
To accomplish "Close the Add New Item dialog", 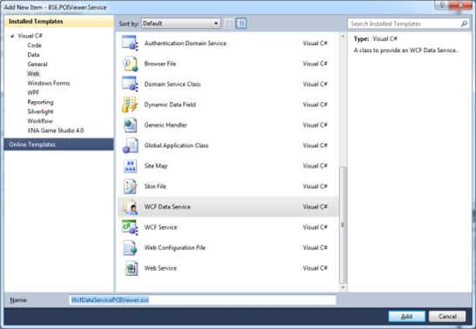I will coord(460,5).
